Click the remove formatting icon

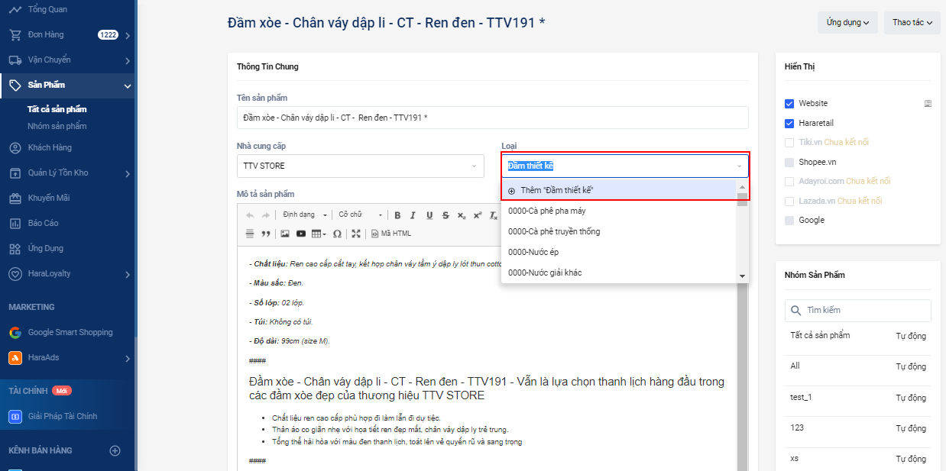coord(493,215)
